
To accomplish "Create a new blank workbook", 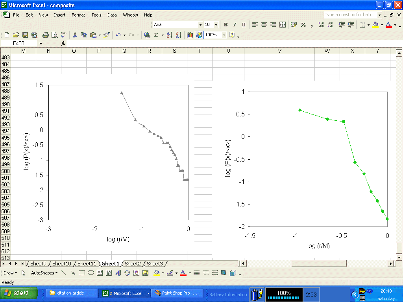I will point(7,35).
